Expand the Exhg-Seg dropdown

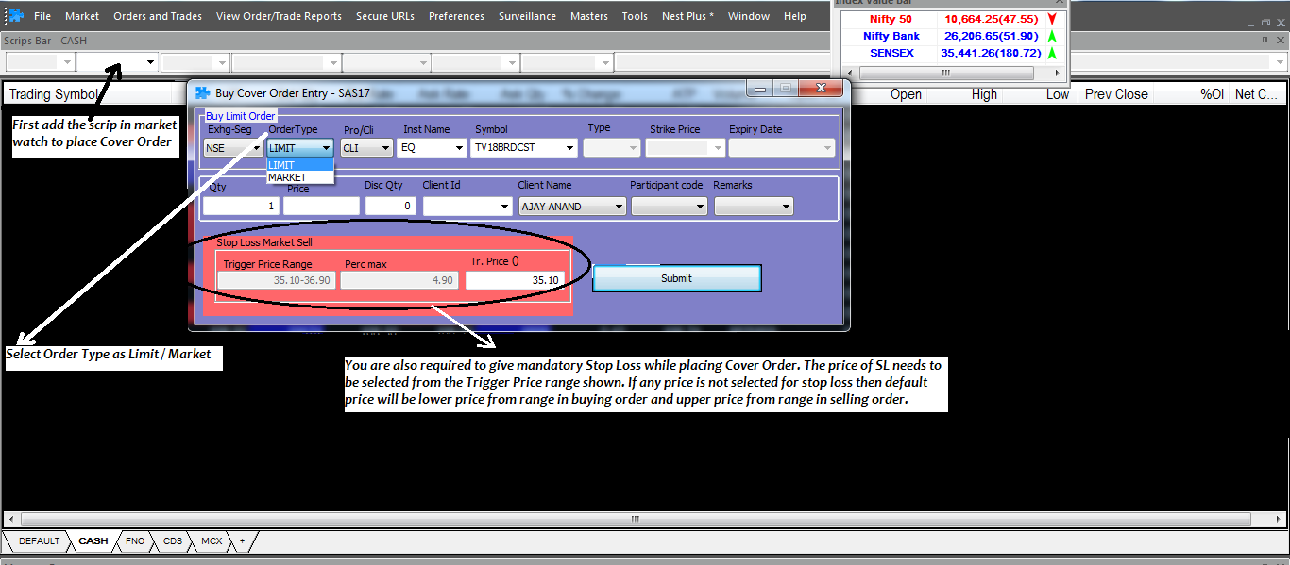255,148
